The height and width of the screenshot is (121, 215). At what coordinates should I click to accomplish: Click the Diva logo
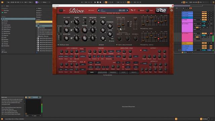coord(77,10)
